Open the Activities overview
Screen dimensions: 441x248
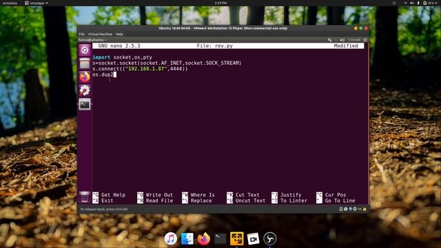(10, 3)
